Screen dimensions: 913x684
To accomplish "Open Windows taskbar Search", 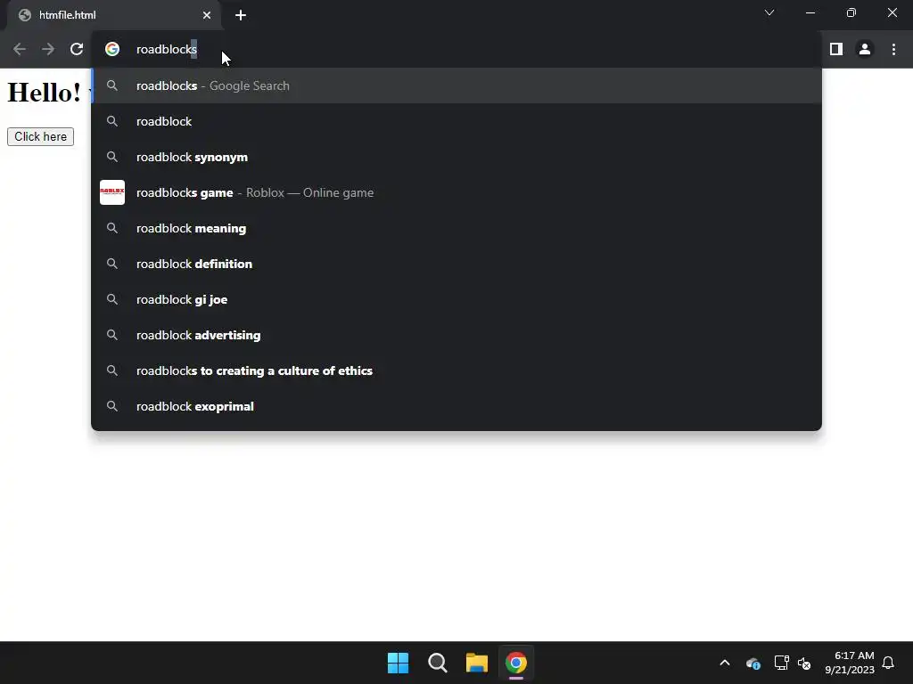I will (x=437, y=663).
